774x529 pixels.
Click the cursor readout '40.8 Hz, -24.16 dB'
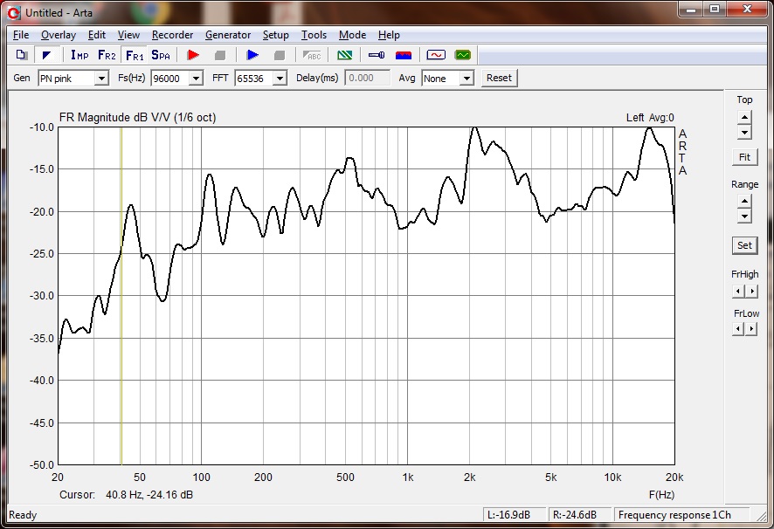pos(149,494)
